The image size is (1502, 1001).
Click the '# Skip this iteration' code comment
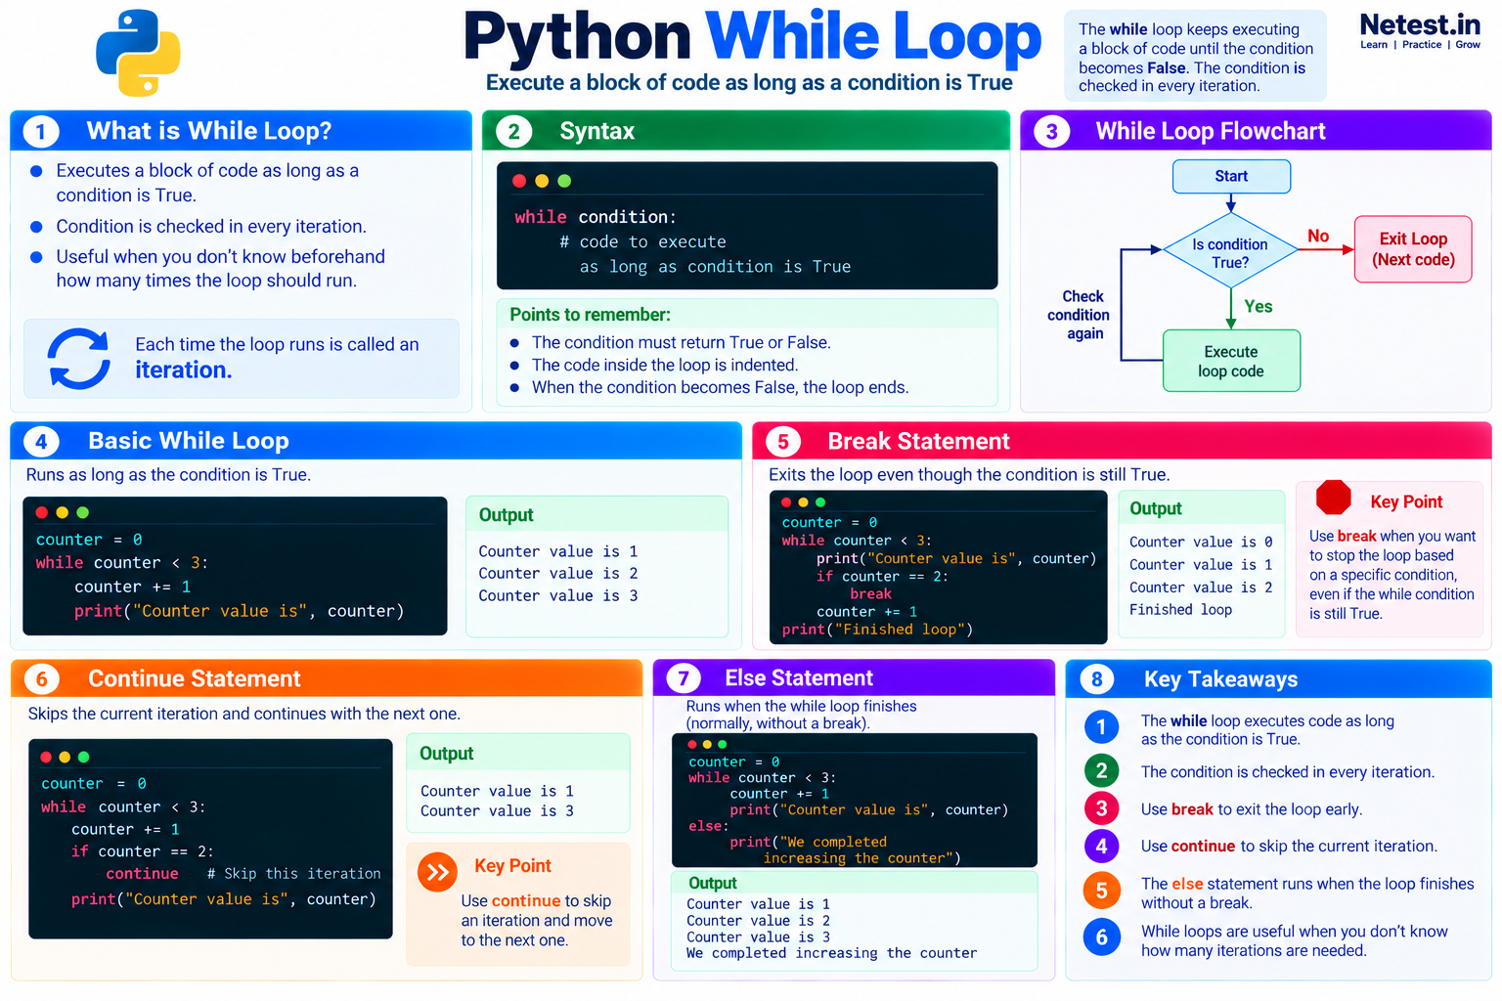tap(294, 874)
